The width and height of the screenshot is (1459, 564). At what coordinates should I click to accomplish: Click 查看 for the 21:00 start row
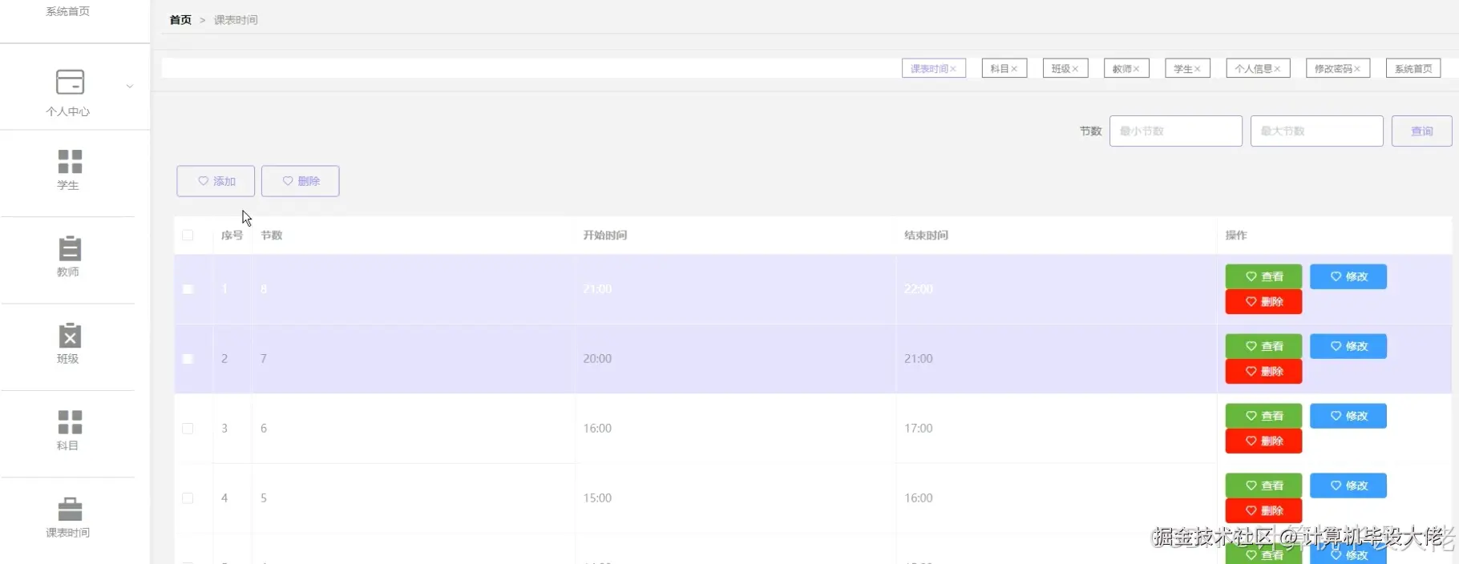[1263, 276]
